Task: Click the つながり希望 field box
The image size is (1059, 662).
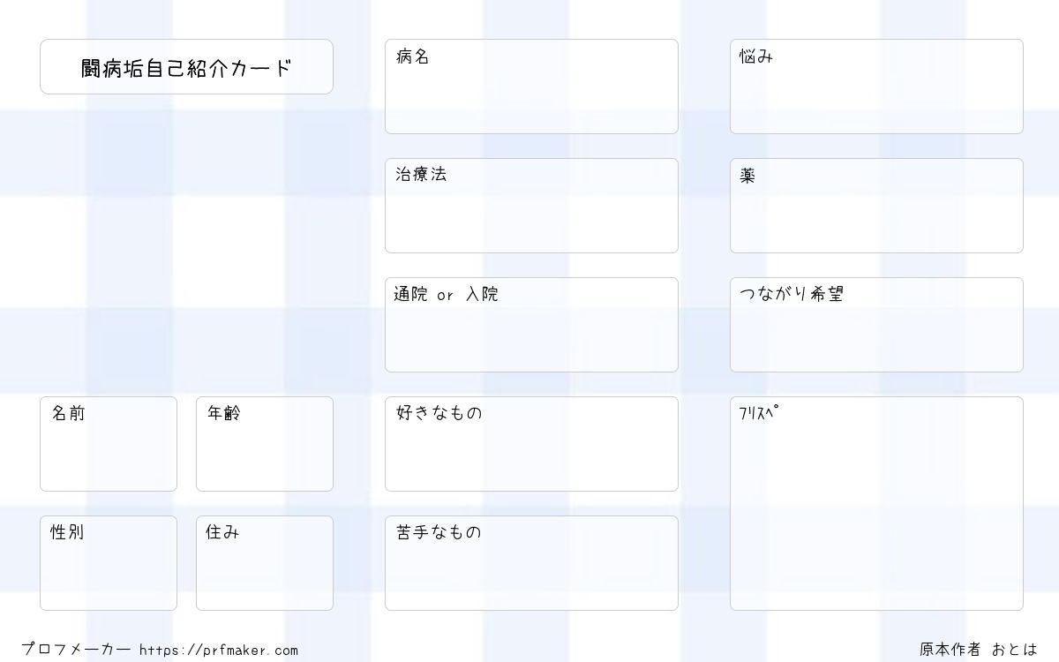Action: pyautogui.click(x=876, y=325)
